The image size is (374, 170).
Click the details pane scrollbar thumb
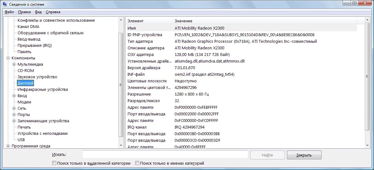pos(367,77)
